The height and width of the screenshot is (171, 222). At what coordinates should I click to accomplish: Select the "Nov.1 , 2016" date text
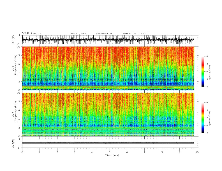coord(78,34)
